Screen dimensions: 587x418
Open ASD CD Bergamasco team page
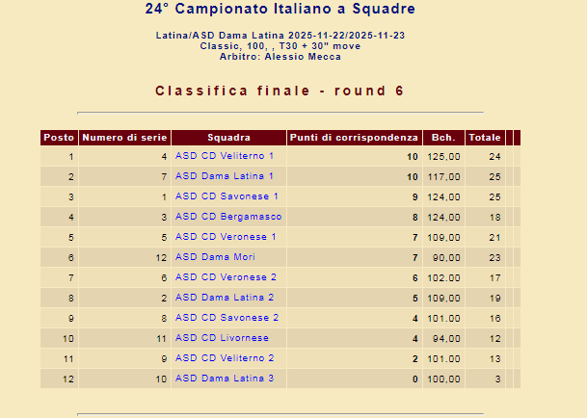click(228, 217)
